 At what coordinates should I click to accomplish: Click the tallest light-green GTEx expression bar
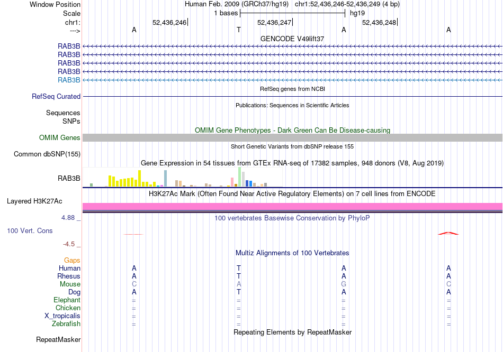[240, 177]
